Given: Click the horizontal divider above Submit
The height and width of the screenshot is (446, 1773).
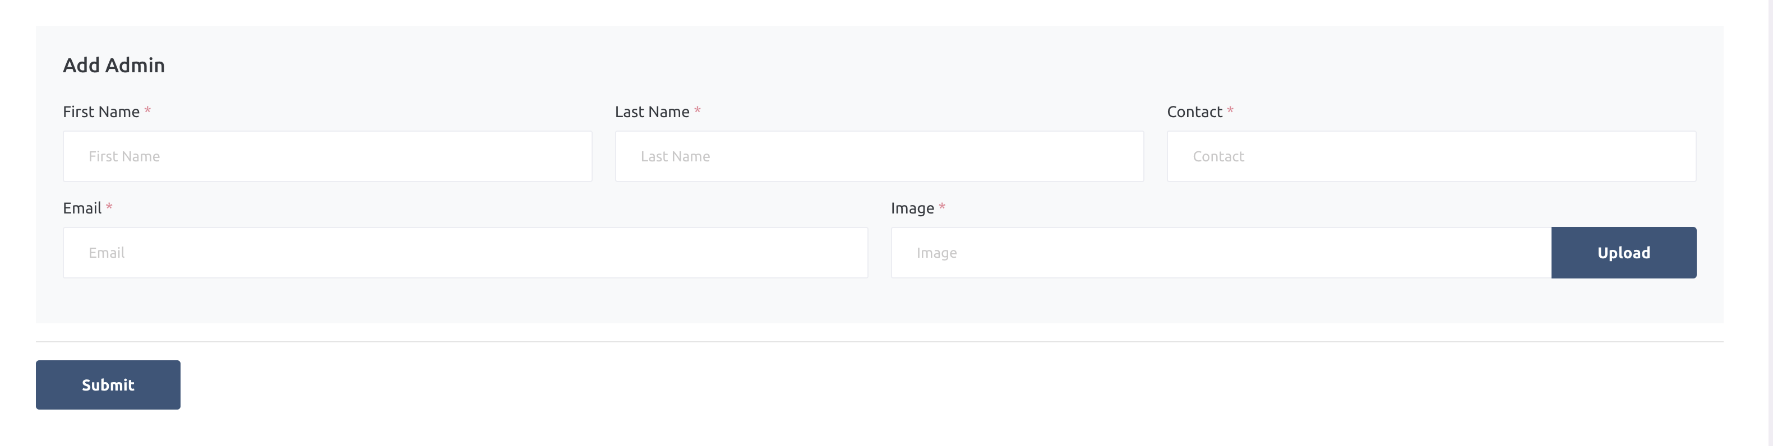Looking at the screenshot, I should tap(879, 341).
